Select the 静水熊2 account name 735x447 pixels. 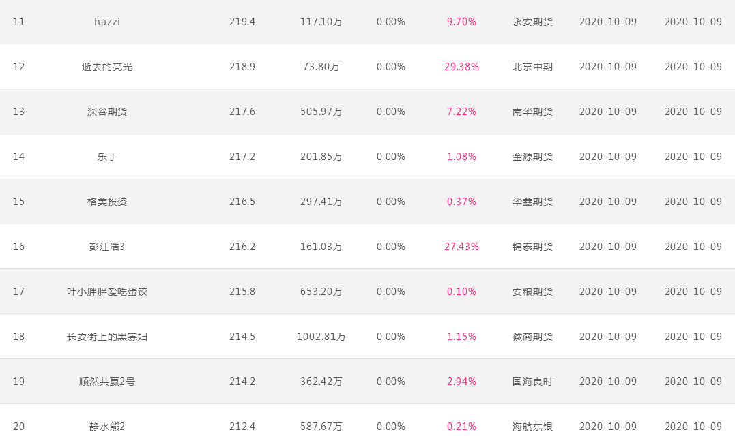[x=107, y=426]
